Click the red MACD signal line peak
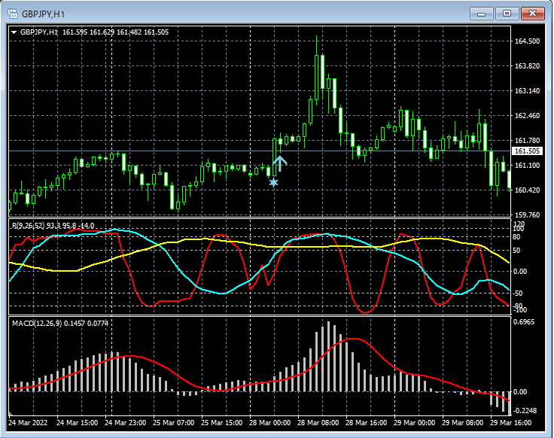 point(352,339)
